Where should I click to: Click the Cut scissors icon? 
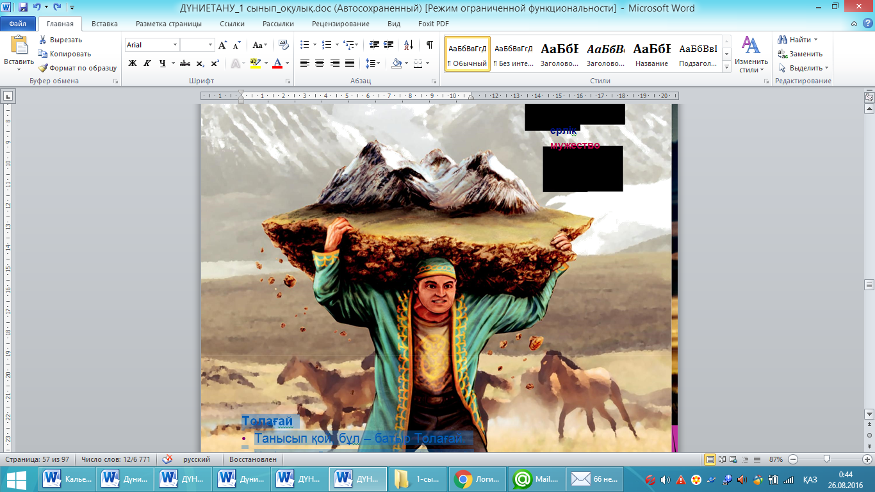[43, 40]
